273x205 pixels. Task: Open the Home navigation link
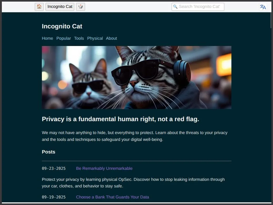coord(47,38)
